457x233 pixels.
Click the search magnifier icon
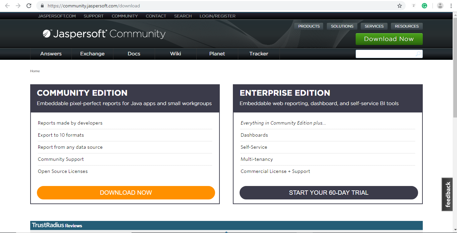[x=418, y=54]
